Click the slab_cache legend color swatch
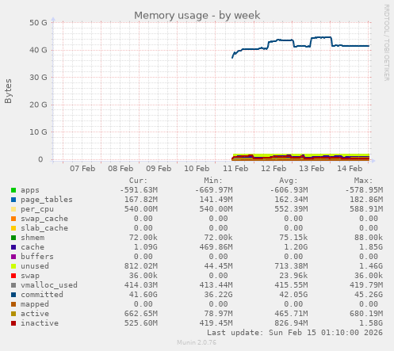The image size is (394, 351). pos(13,228)
